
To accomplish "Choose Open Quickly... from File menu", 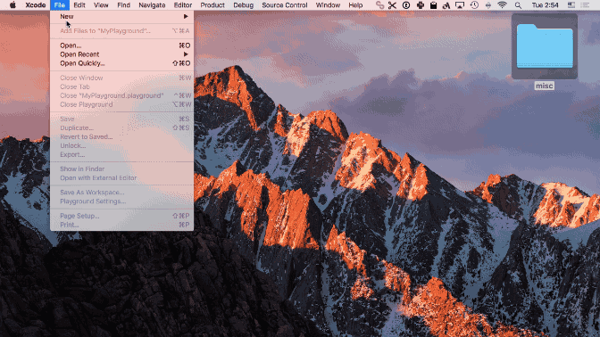I will pyautogui.click(x=121, y=63).
